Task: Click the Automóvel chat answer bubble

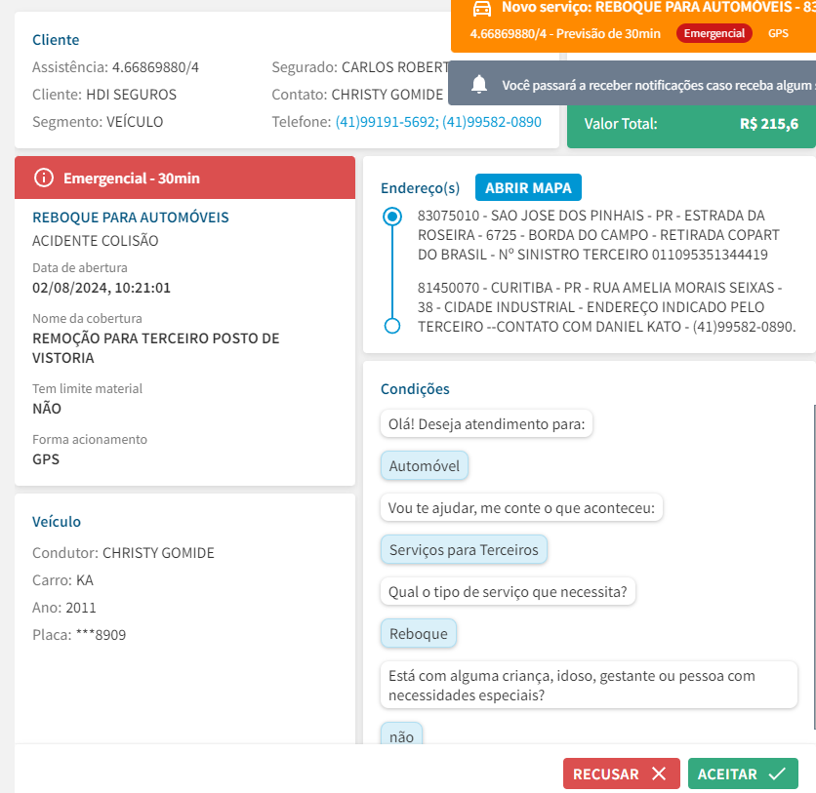Action: coord(425,466)
